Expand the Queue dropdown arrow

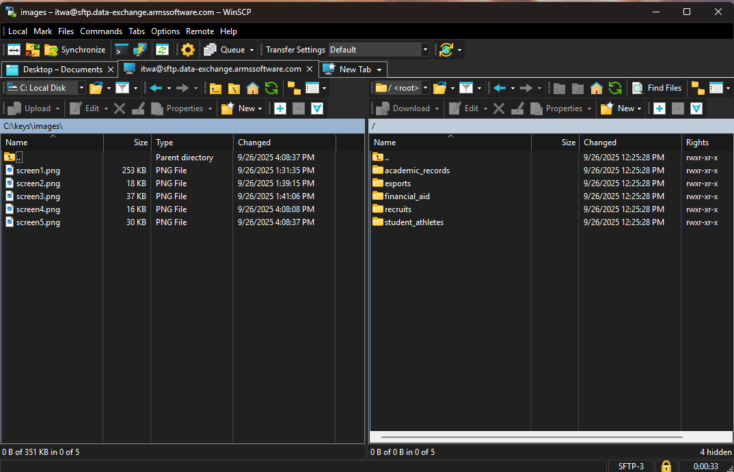coord(252,50)
